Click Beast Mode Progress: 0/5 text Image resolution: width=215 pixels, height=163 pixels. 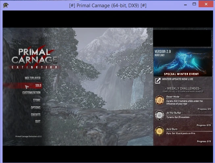coord(204,109)
